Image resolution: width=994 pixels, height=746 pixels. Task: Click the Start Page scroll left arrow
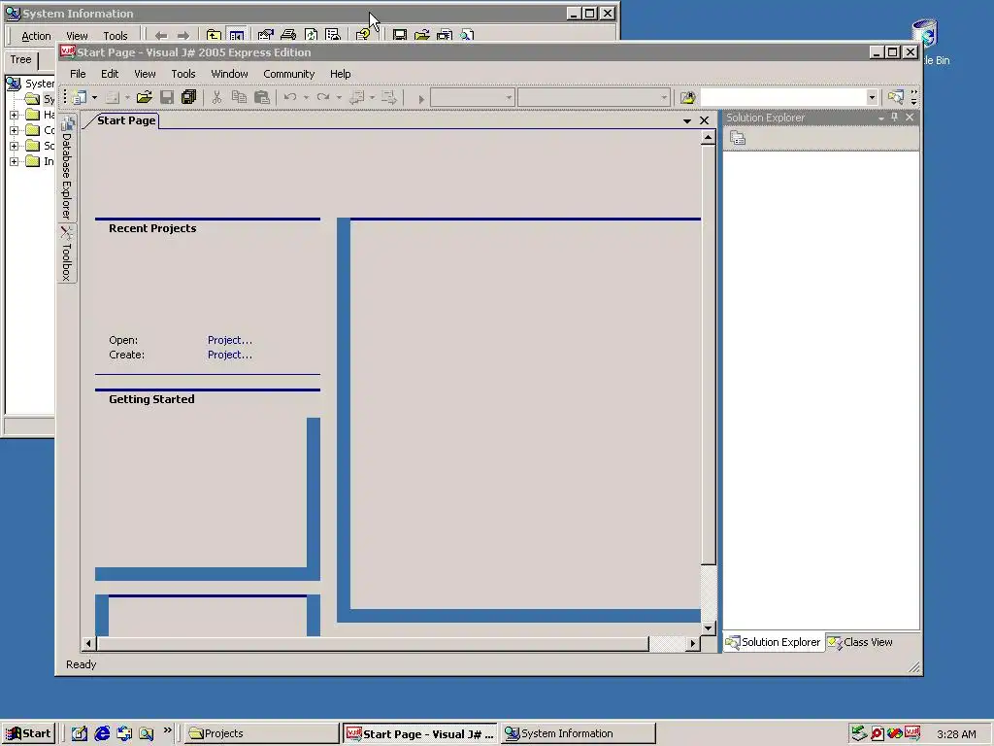tap(88, 643)
